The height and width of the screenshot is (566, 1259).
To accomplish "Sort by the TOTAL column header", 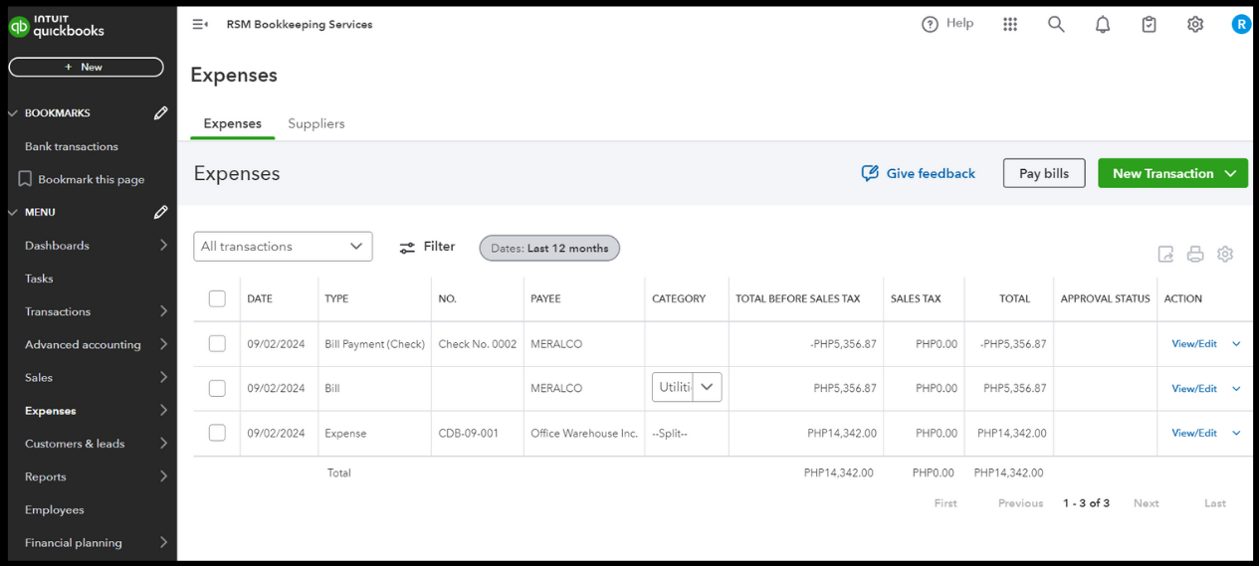I will coord(1015,298).
